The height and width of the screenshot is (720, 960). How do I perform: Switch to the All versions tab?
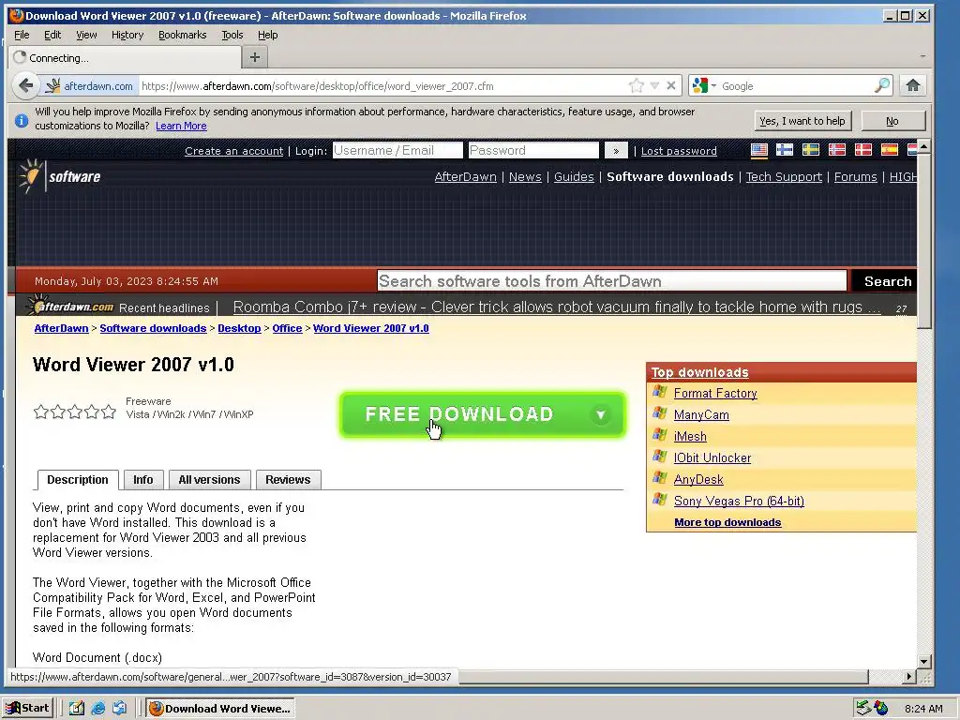click(209, 479)
